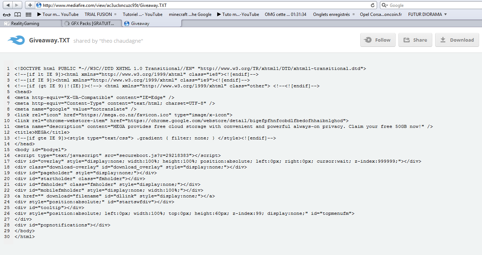Open the 'Tour m... YouTube' bookmark
The height and width of the screenshot is (255, 482).
pos(58,14)
